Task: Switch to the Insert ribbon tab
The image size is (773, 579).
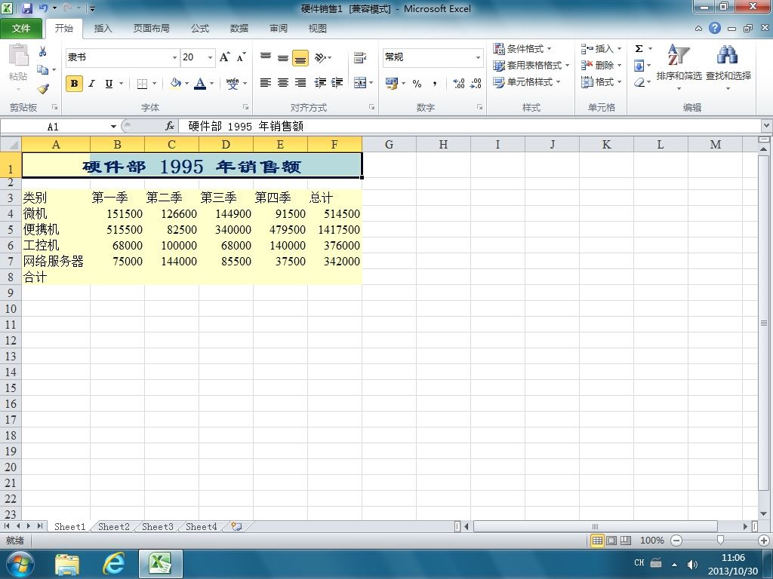Action: (103, 29)
